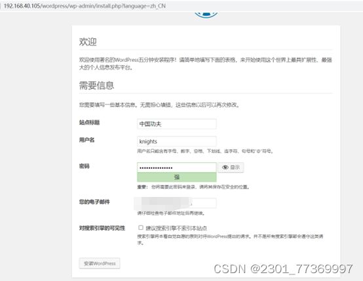Click the 密码 label
Screen dimensions: 363x281
coord(85,166)
